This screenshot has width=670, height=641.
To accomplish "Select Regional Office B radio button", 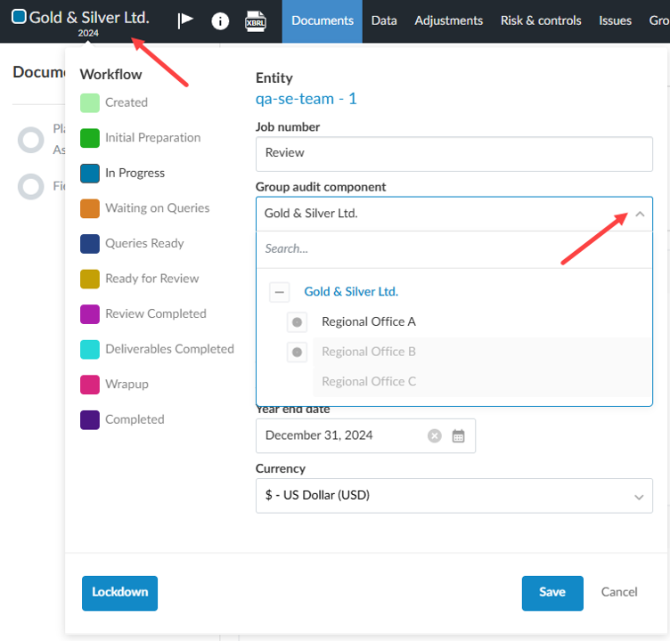I will tap(297, 353).
